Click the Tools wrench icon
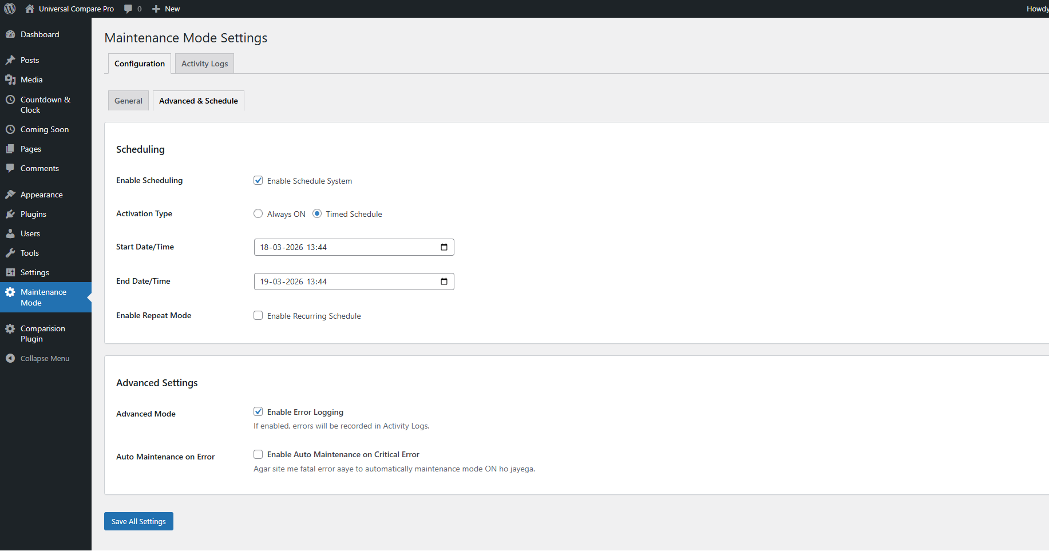The image size is (1049, 555). coord(10,253)
